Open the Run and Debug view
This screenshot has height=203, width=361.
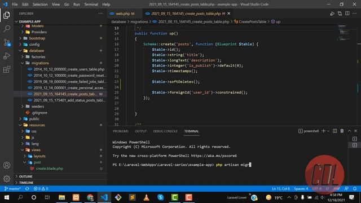pyautogui.click(x=7, y=56)
